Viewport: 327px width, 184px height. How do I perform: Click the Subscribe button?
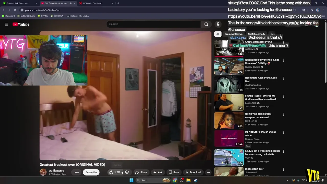(91, 172)
